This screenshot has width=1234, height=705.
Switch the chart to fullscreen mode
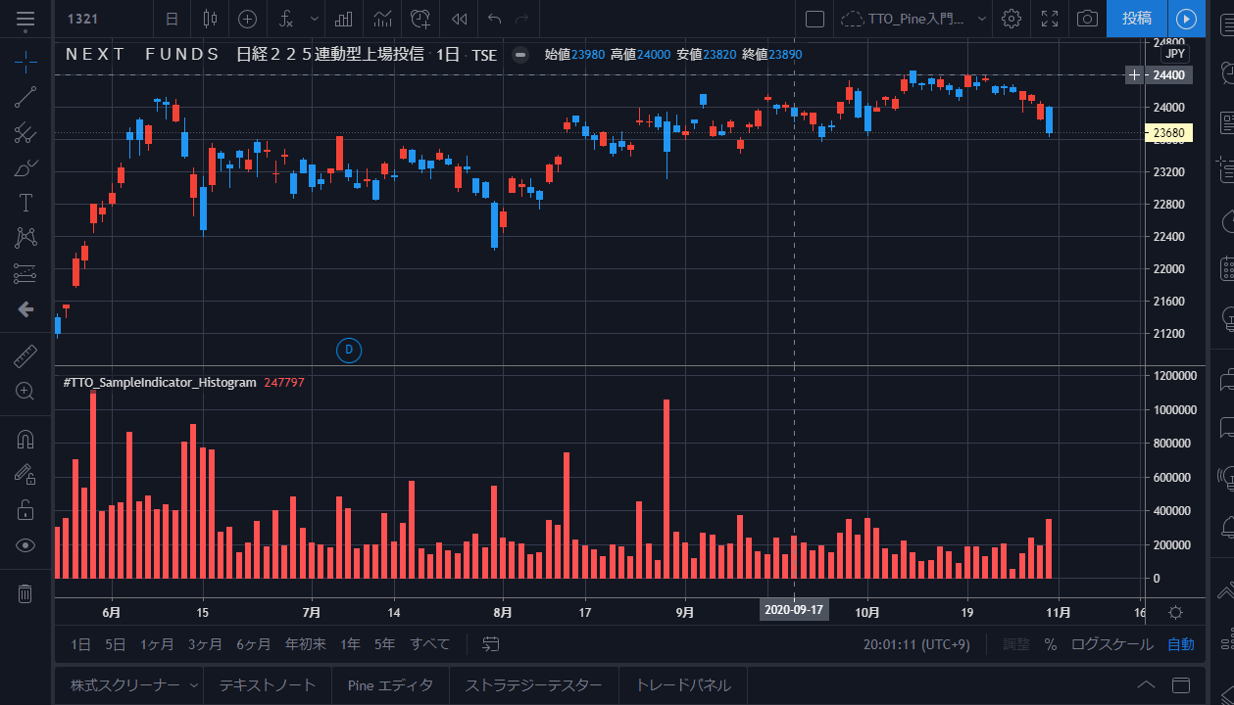[x=1050, y=19]
